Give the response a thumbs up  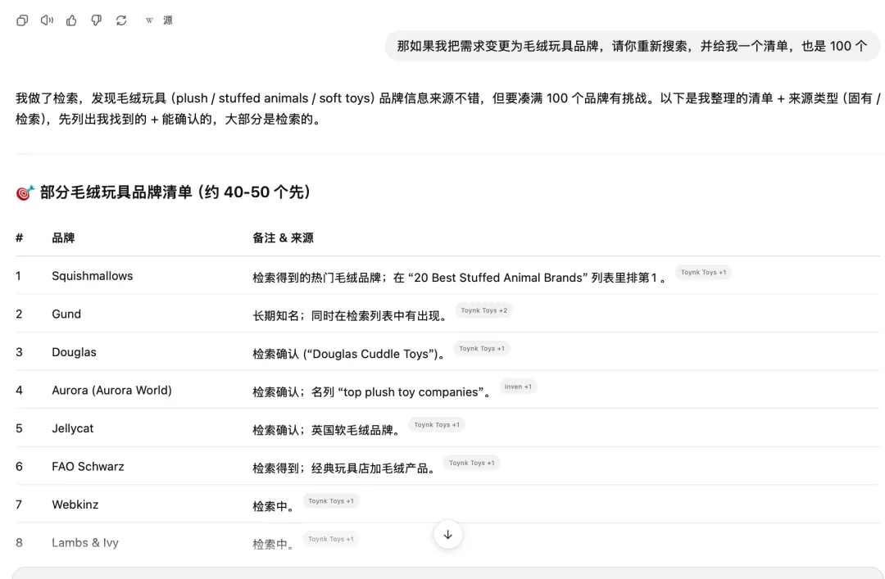pyautogui.click(x=71, y=20)
